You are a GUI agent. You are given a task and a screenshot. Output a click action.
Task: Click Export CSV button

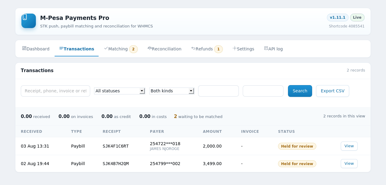tap(333, 91)
